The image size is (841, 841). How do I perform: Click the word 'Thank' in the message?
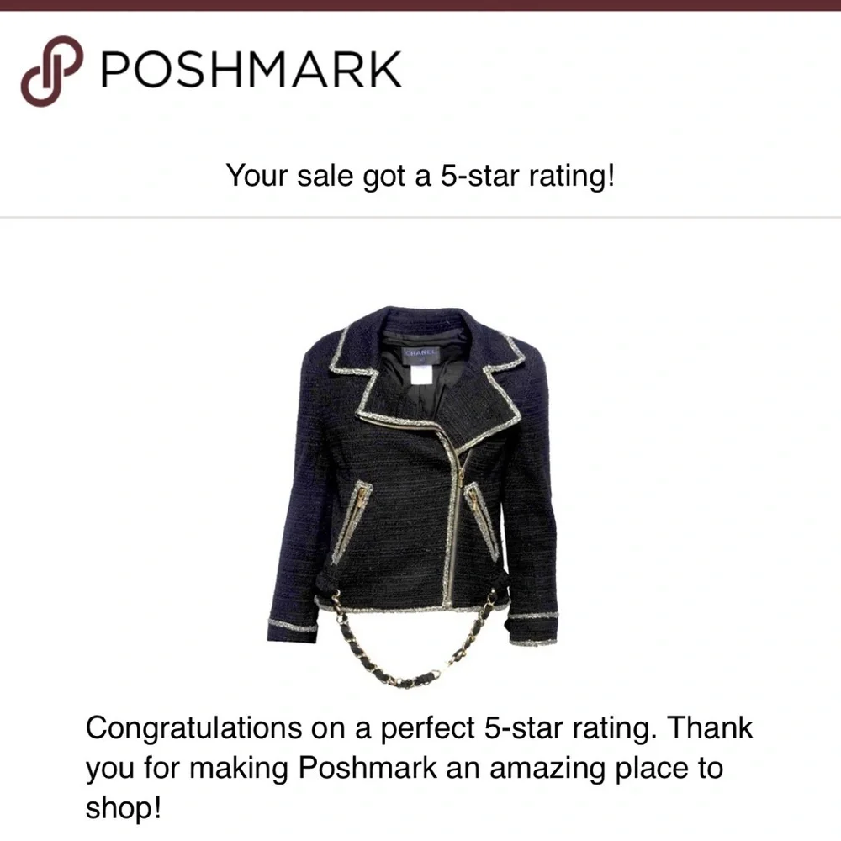[x=710, y=727]
